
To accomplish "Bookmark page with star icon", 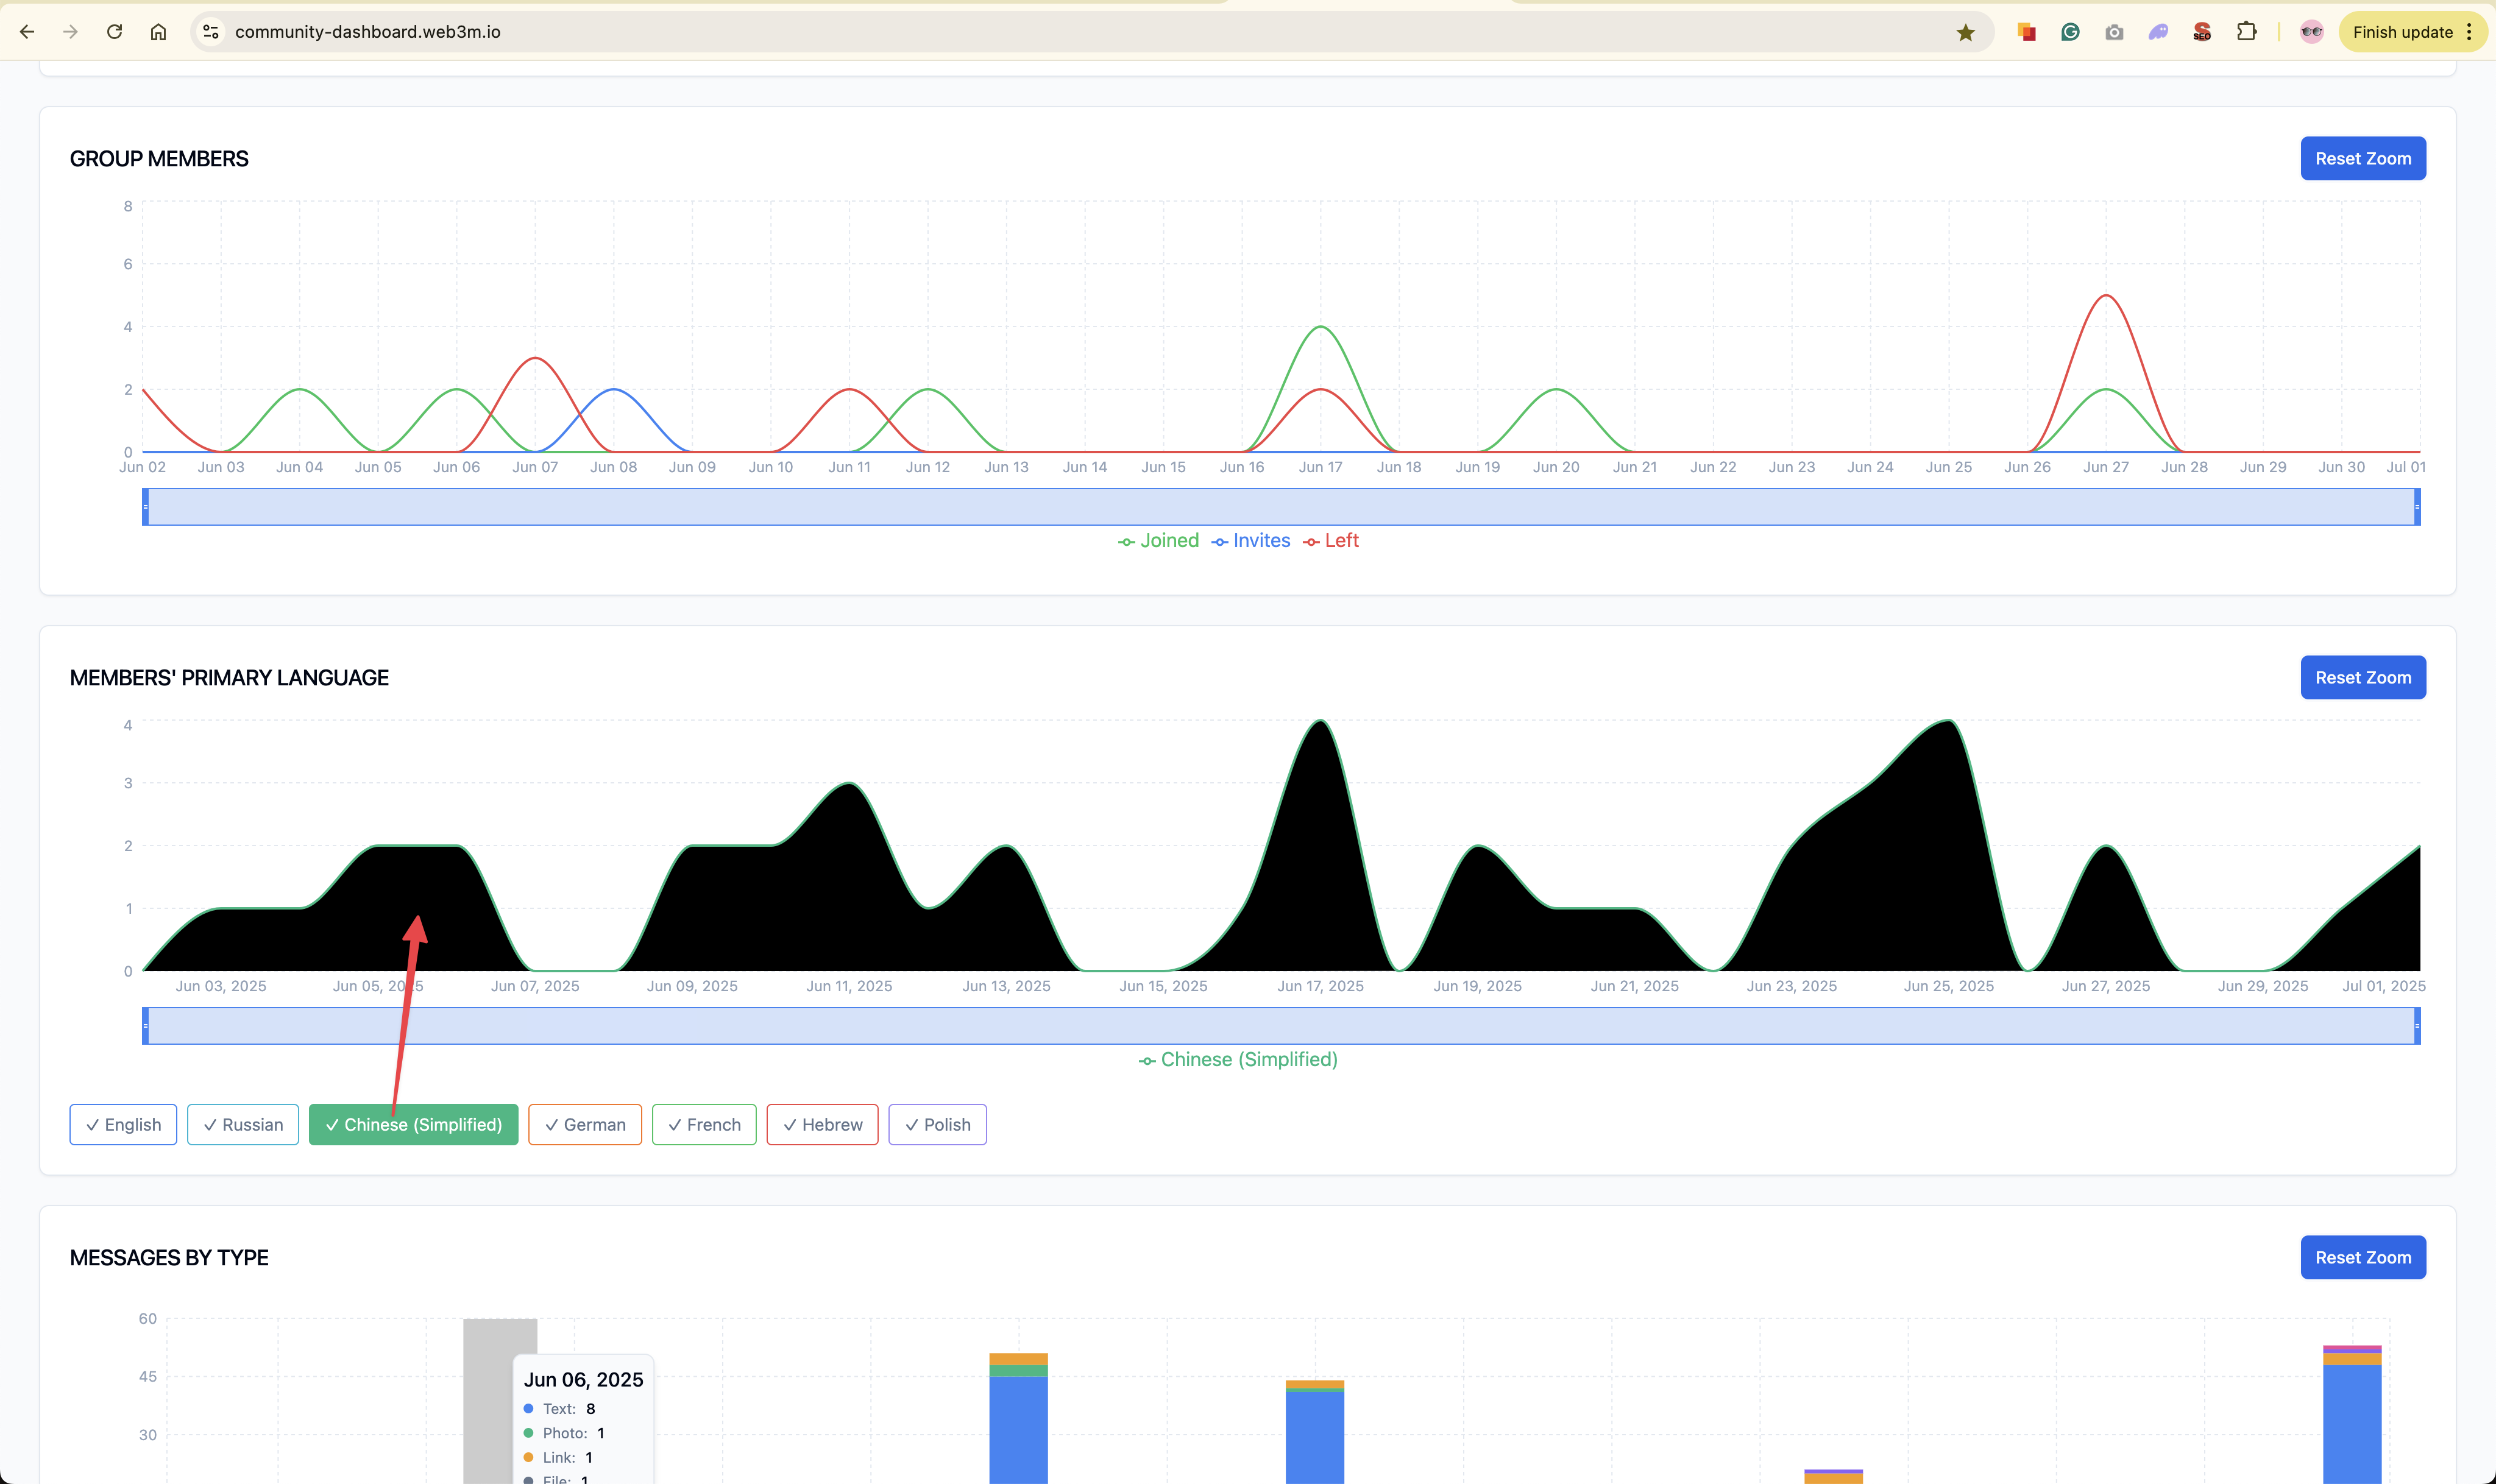I will point(1965,32).
